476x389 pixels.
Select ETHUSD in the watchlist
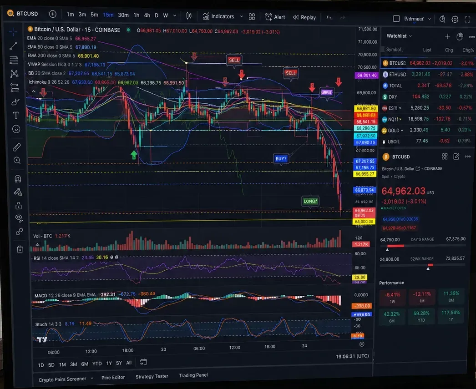pyautogui.click(x=428, y=74)
